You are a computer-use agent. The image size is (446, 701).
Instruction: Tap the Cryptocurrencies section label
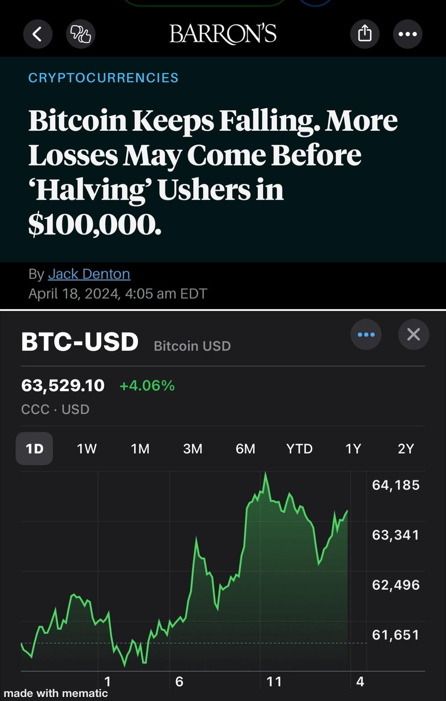103,78
